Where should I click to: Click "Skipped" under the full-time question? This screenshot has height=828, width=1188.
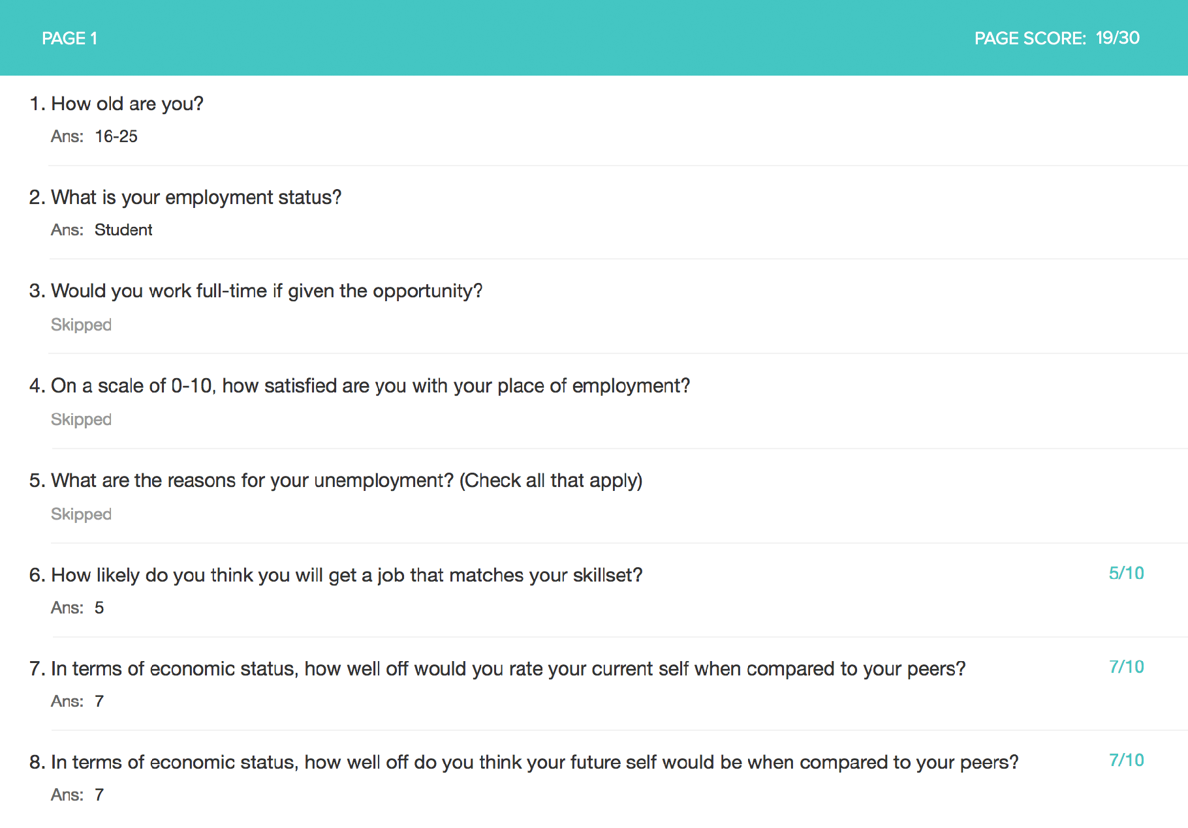point(81,325)
